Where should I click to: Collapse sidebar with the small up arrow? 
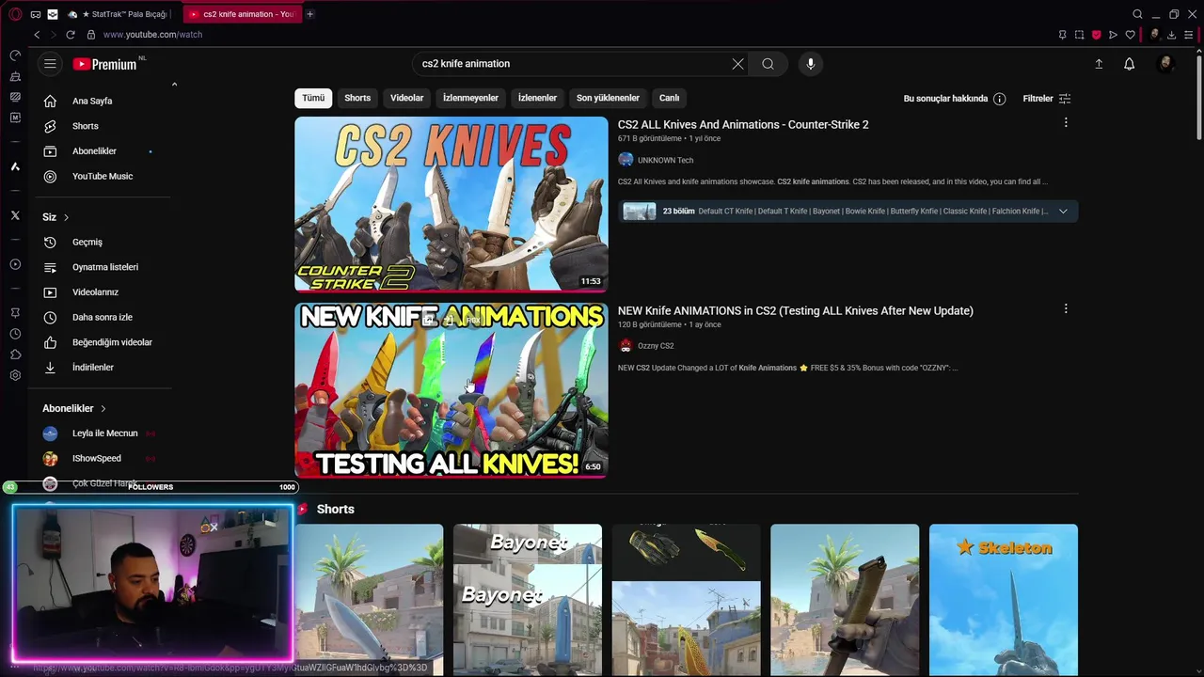coord(174,85)
